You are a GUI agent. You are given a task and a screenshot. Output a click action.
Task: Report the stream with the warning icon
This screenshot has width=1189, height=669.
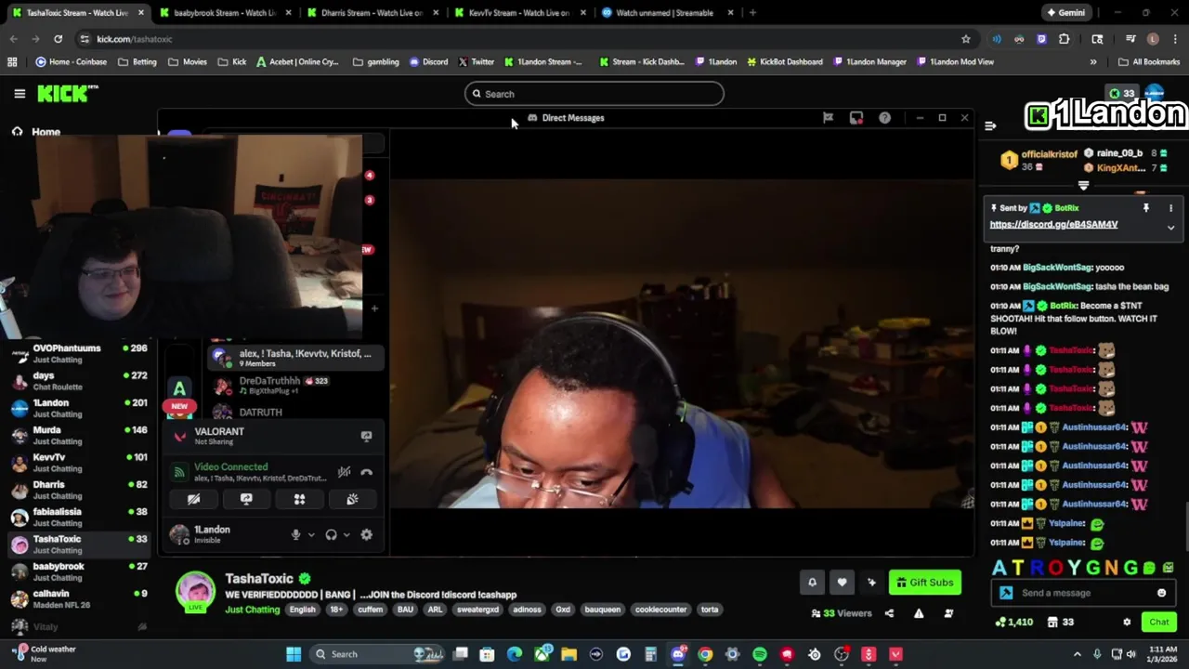pos(919,613)
